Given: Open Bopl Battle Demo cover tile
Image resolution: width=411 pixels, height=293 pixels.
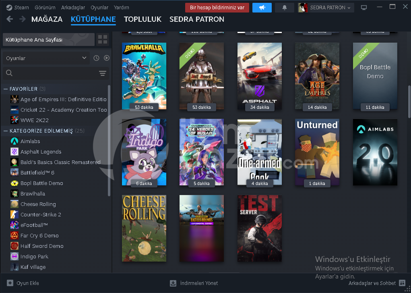Looking at the screenshot, I should 375,76.
